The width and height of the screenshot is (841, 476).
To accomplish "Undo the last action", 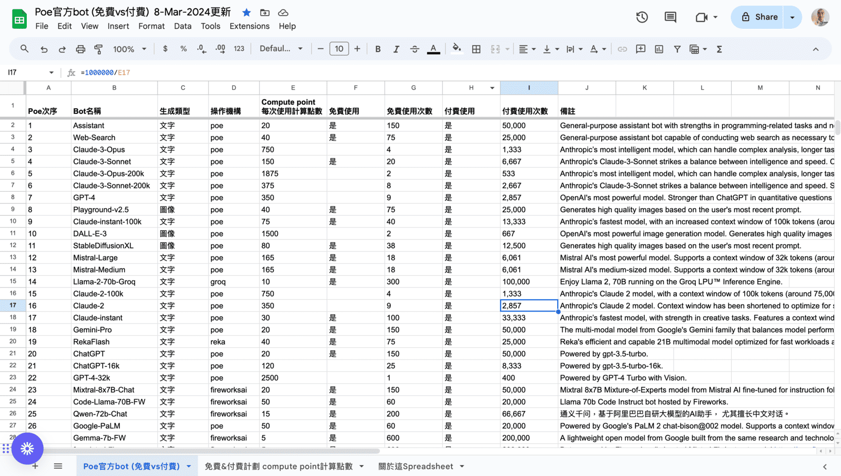I will click(44, 49).
